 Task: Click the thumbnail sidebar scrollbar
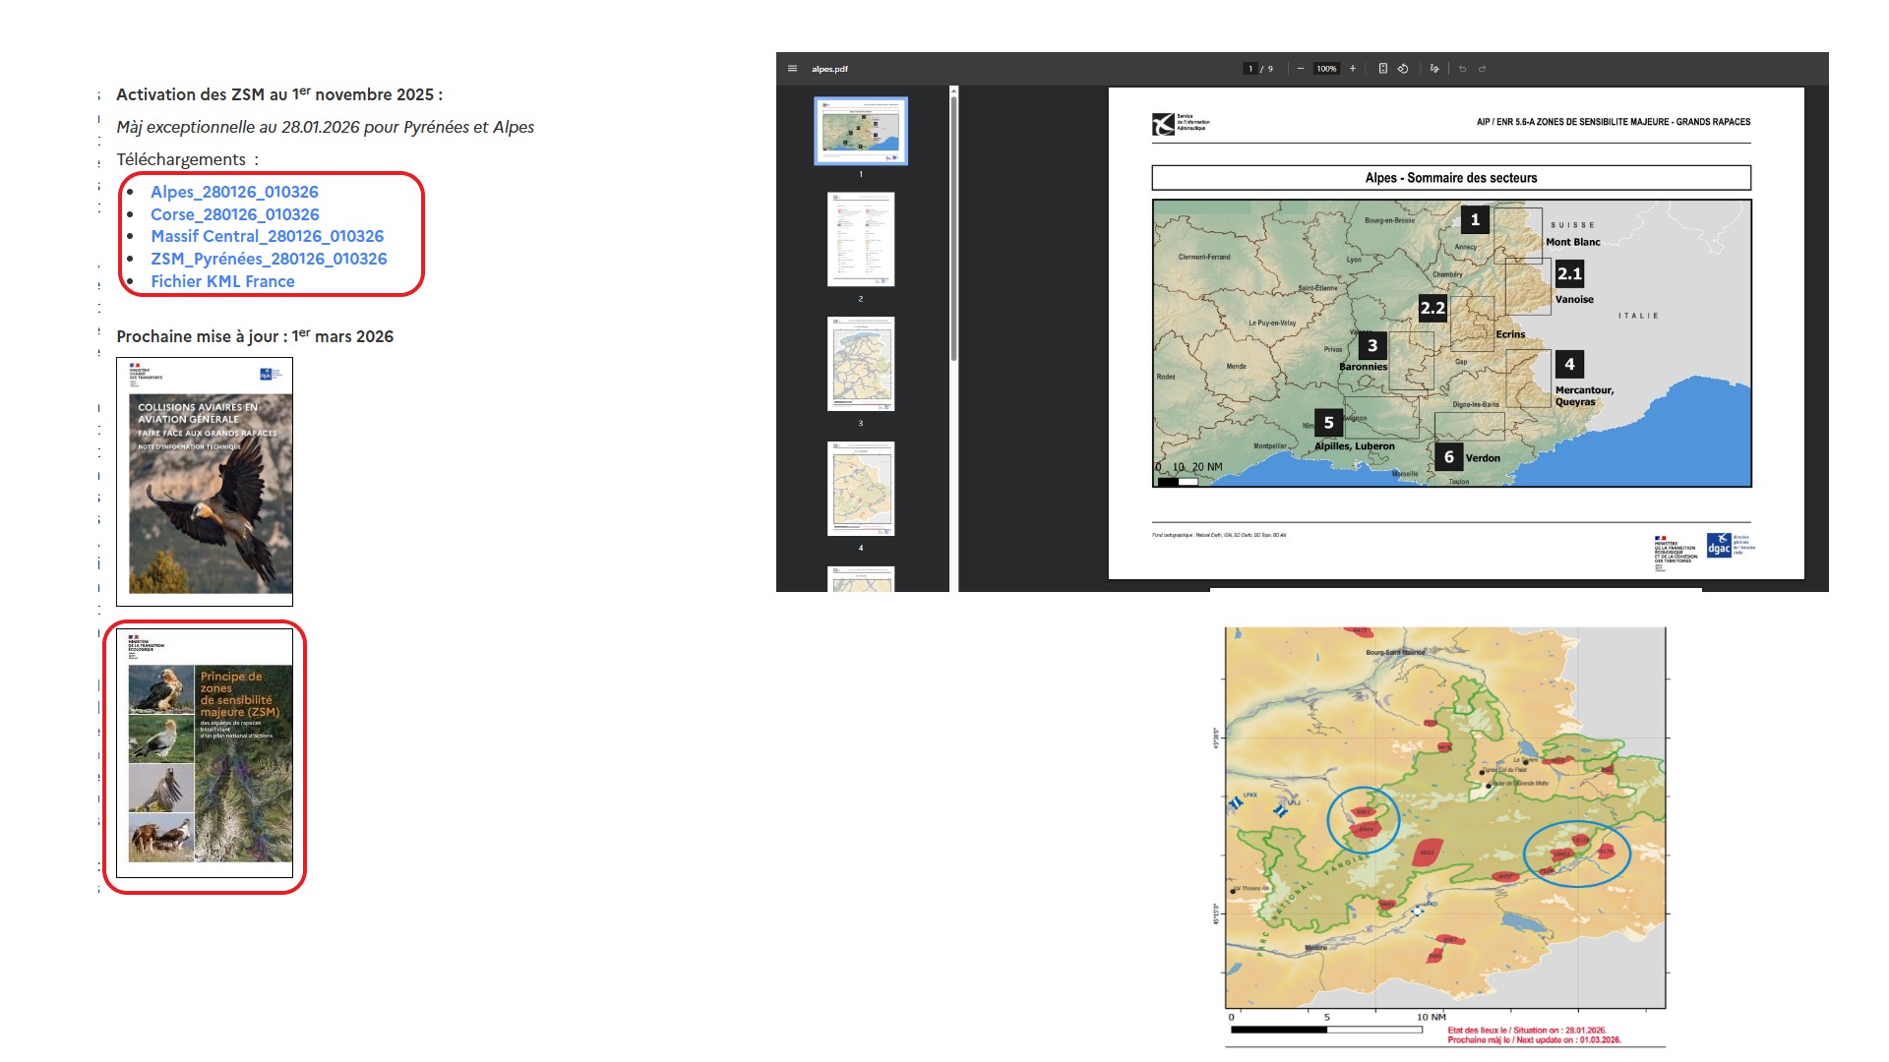[x=953, y=226]
